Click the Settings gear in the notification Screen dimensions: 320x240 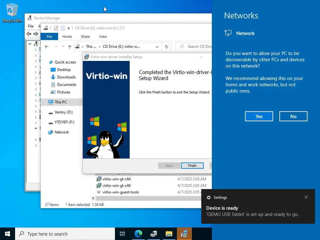[208, 197]
